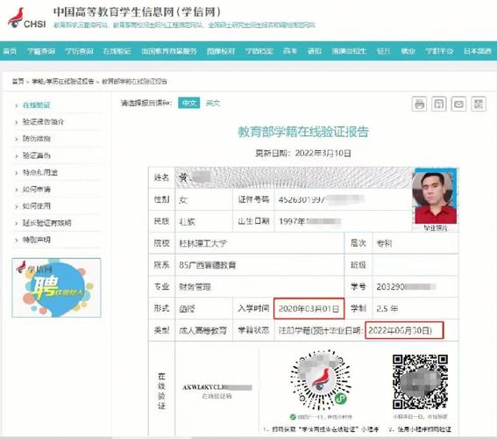Open 学信档案 navigation item
The height and width of the screenshot is (439, 497).
(x=259, y=51)
